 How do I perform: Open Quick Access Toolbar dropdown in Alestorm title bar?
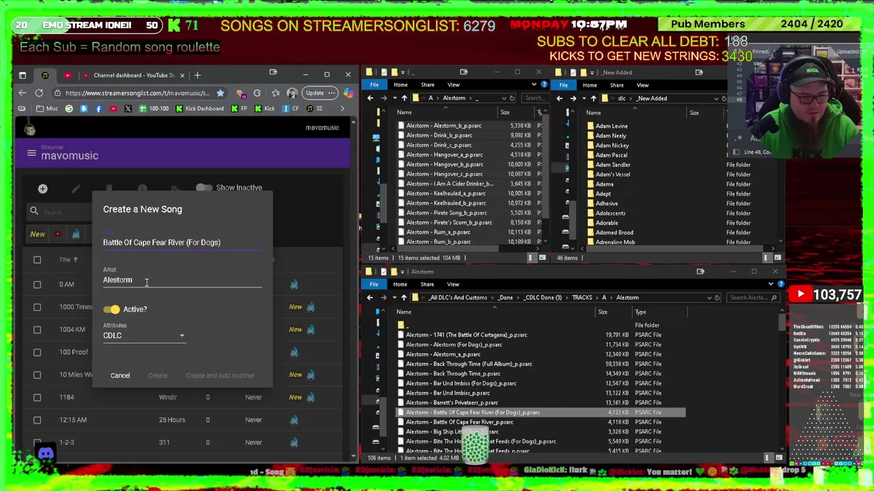402,271
